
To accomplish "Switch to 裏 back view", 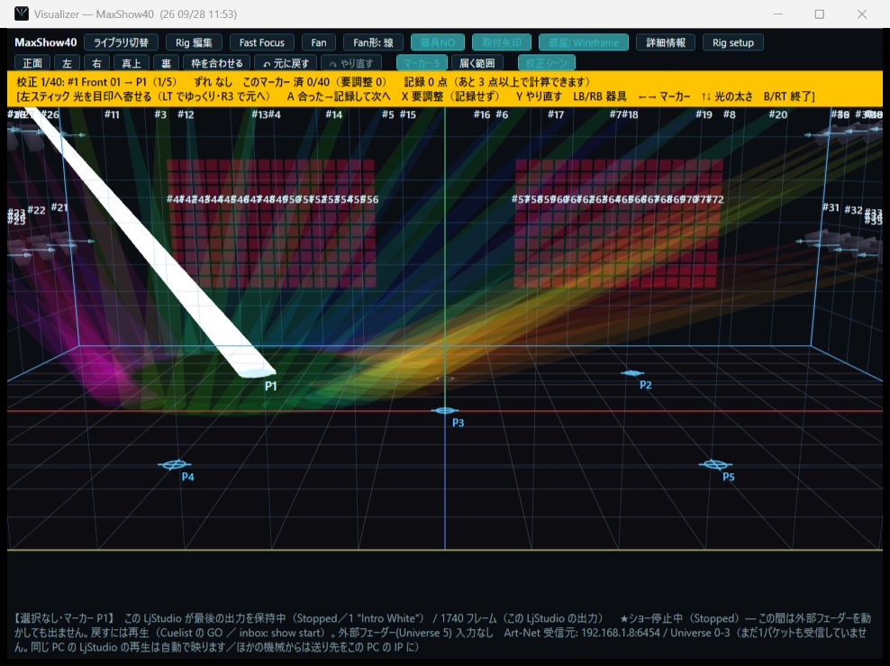I will point(166,63).
